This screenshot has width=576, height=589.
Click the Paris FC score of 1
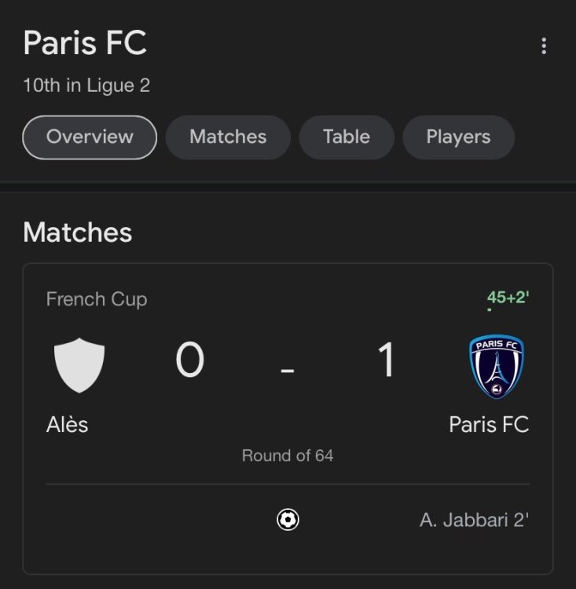[x=386, y=360]
